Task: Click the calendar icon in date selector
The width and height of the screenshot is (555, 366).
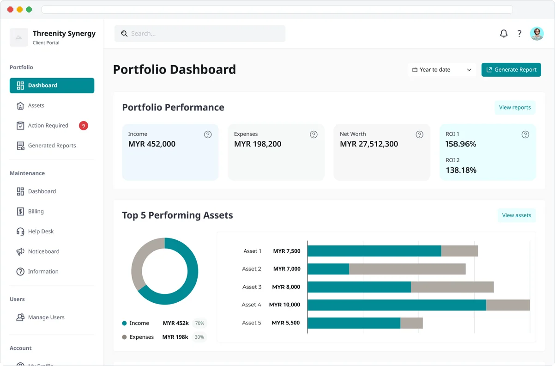Action: [415, 70]
